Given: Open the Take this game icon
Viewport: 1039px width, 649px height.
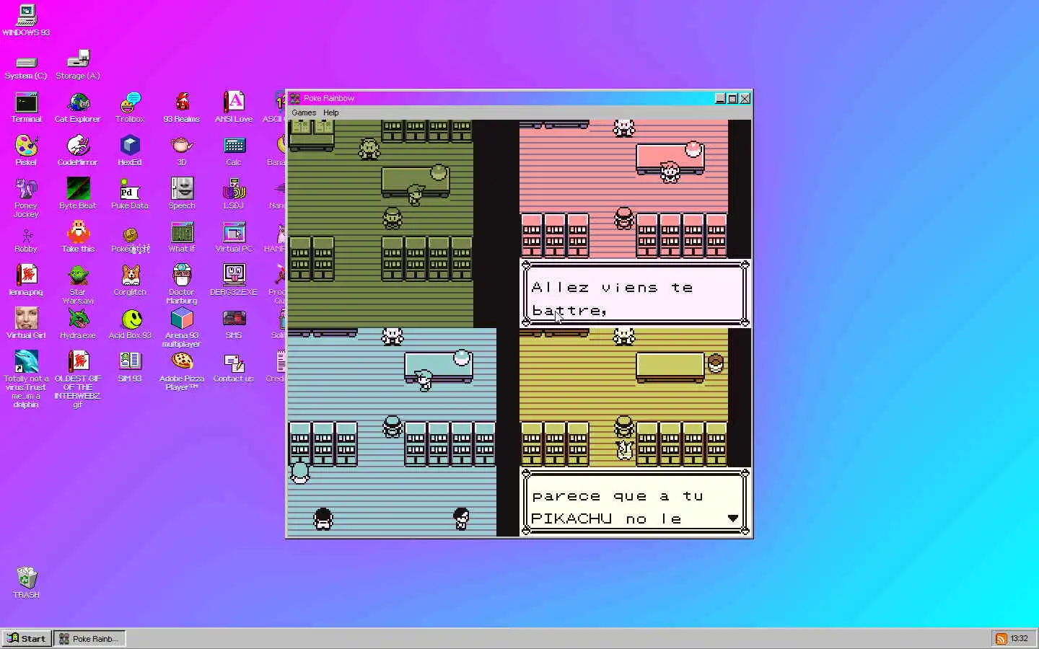Looking at the screenshot, I should (78, 238).
